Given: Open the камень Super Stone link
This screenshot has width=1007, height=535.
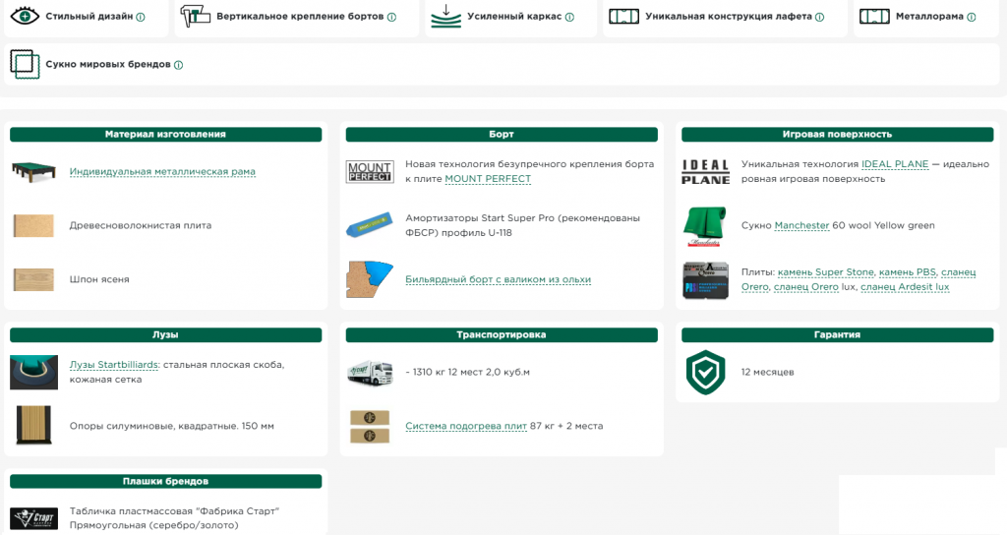Looking at the screenshot, I should click(825, 272).
